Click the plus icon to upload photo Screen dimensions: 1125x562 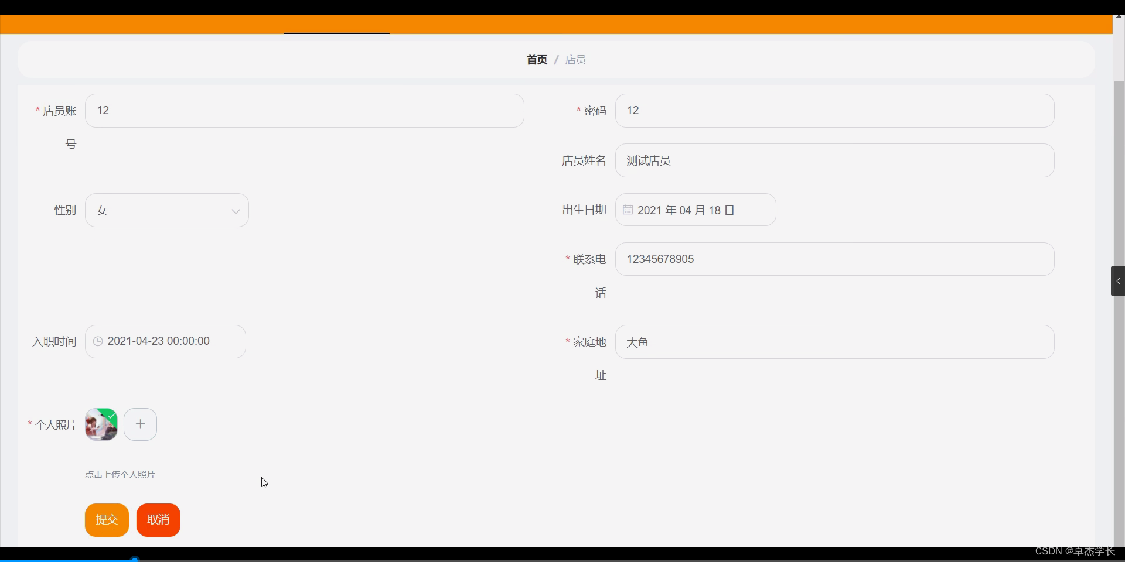point(140,424)
